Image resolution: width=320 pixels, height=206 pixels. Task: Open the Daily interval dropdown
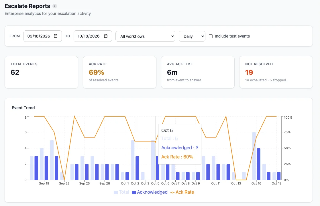(192, 36)
